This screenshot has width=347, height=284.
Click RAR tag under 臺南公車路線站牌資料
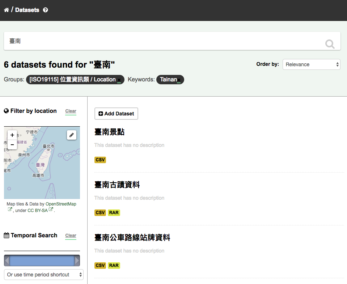click(x=114, y=266)
